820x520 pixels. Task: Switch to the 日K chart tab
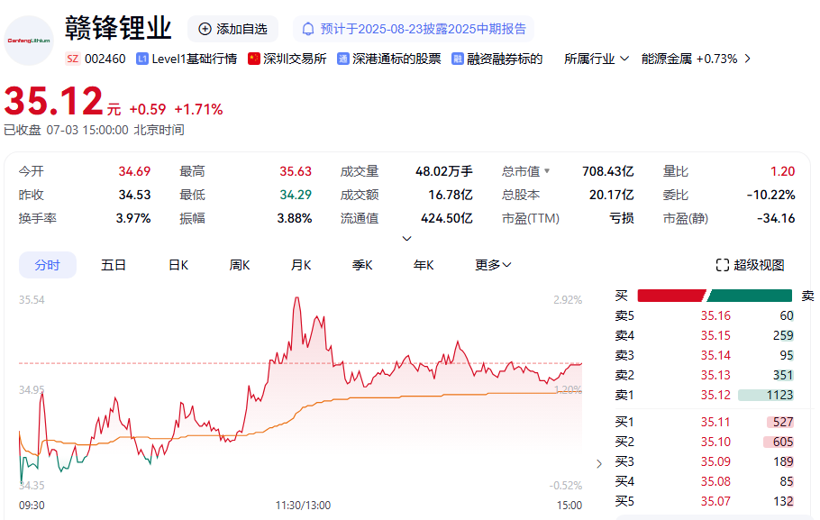[178, 265]
